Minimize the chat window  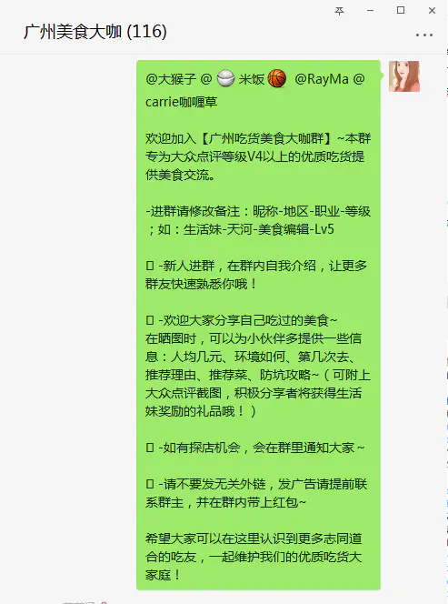pos(370,11)
